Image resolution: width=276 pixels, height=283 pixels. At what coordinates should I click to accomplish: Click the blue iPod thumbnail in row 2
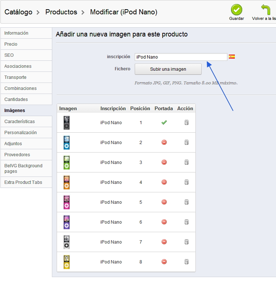point(66,143)
